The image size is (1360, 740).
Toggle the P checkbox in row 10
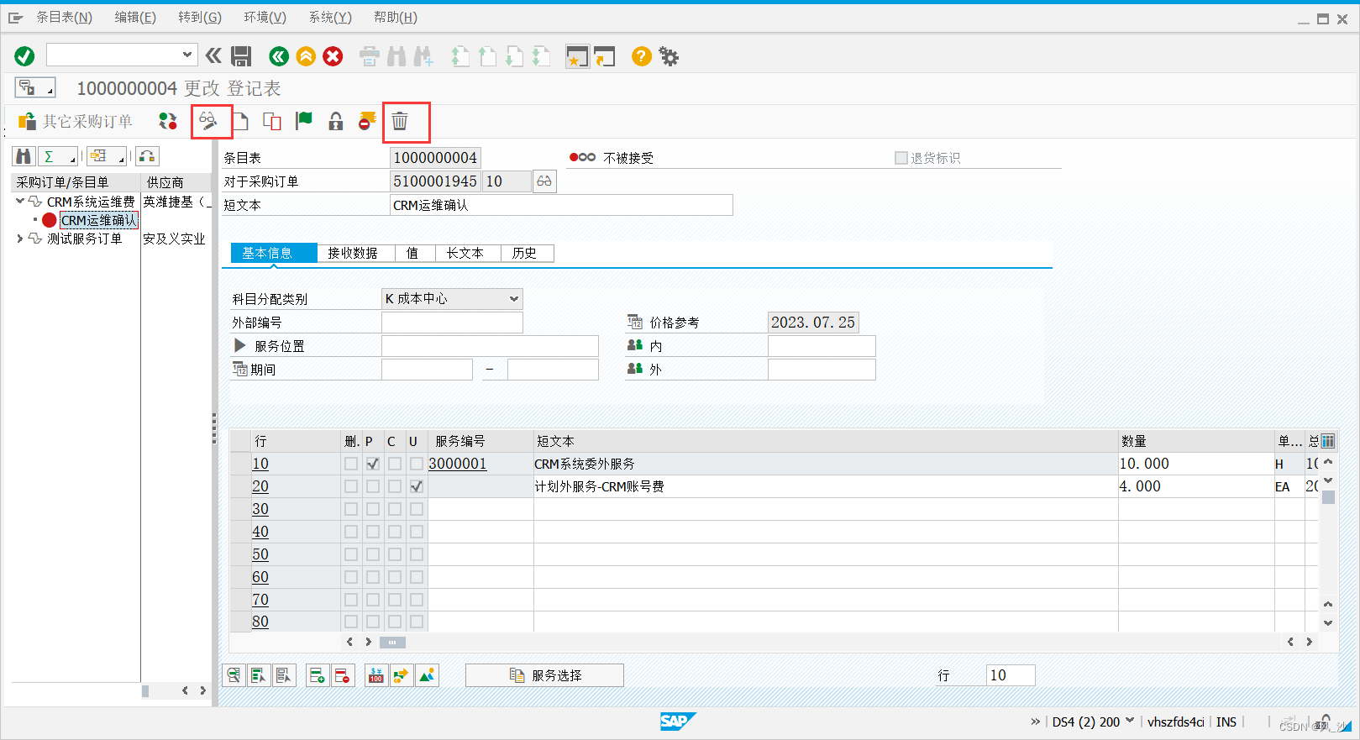point(373,464)
